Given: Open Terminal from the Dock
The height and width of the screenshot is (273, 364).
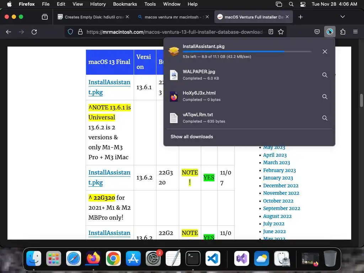Looking at the screenshot, I should coord(193,258).
